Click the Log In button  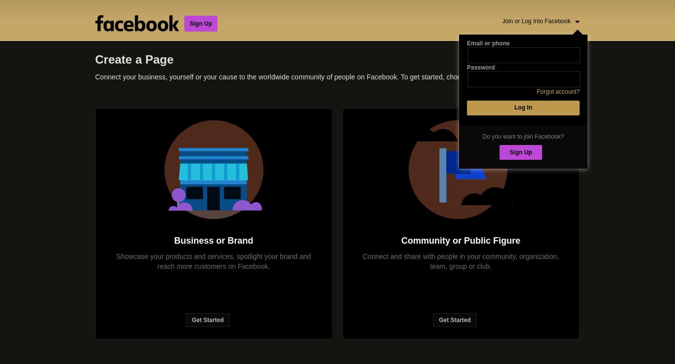pyautogui.click(x=523, y=108)
